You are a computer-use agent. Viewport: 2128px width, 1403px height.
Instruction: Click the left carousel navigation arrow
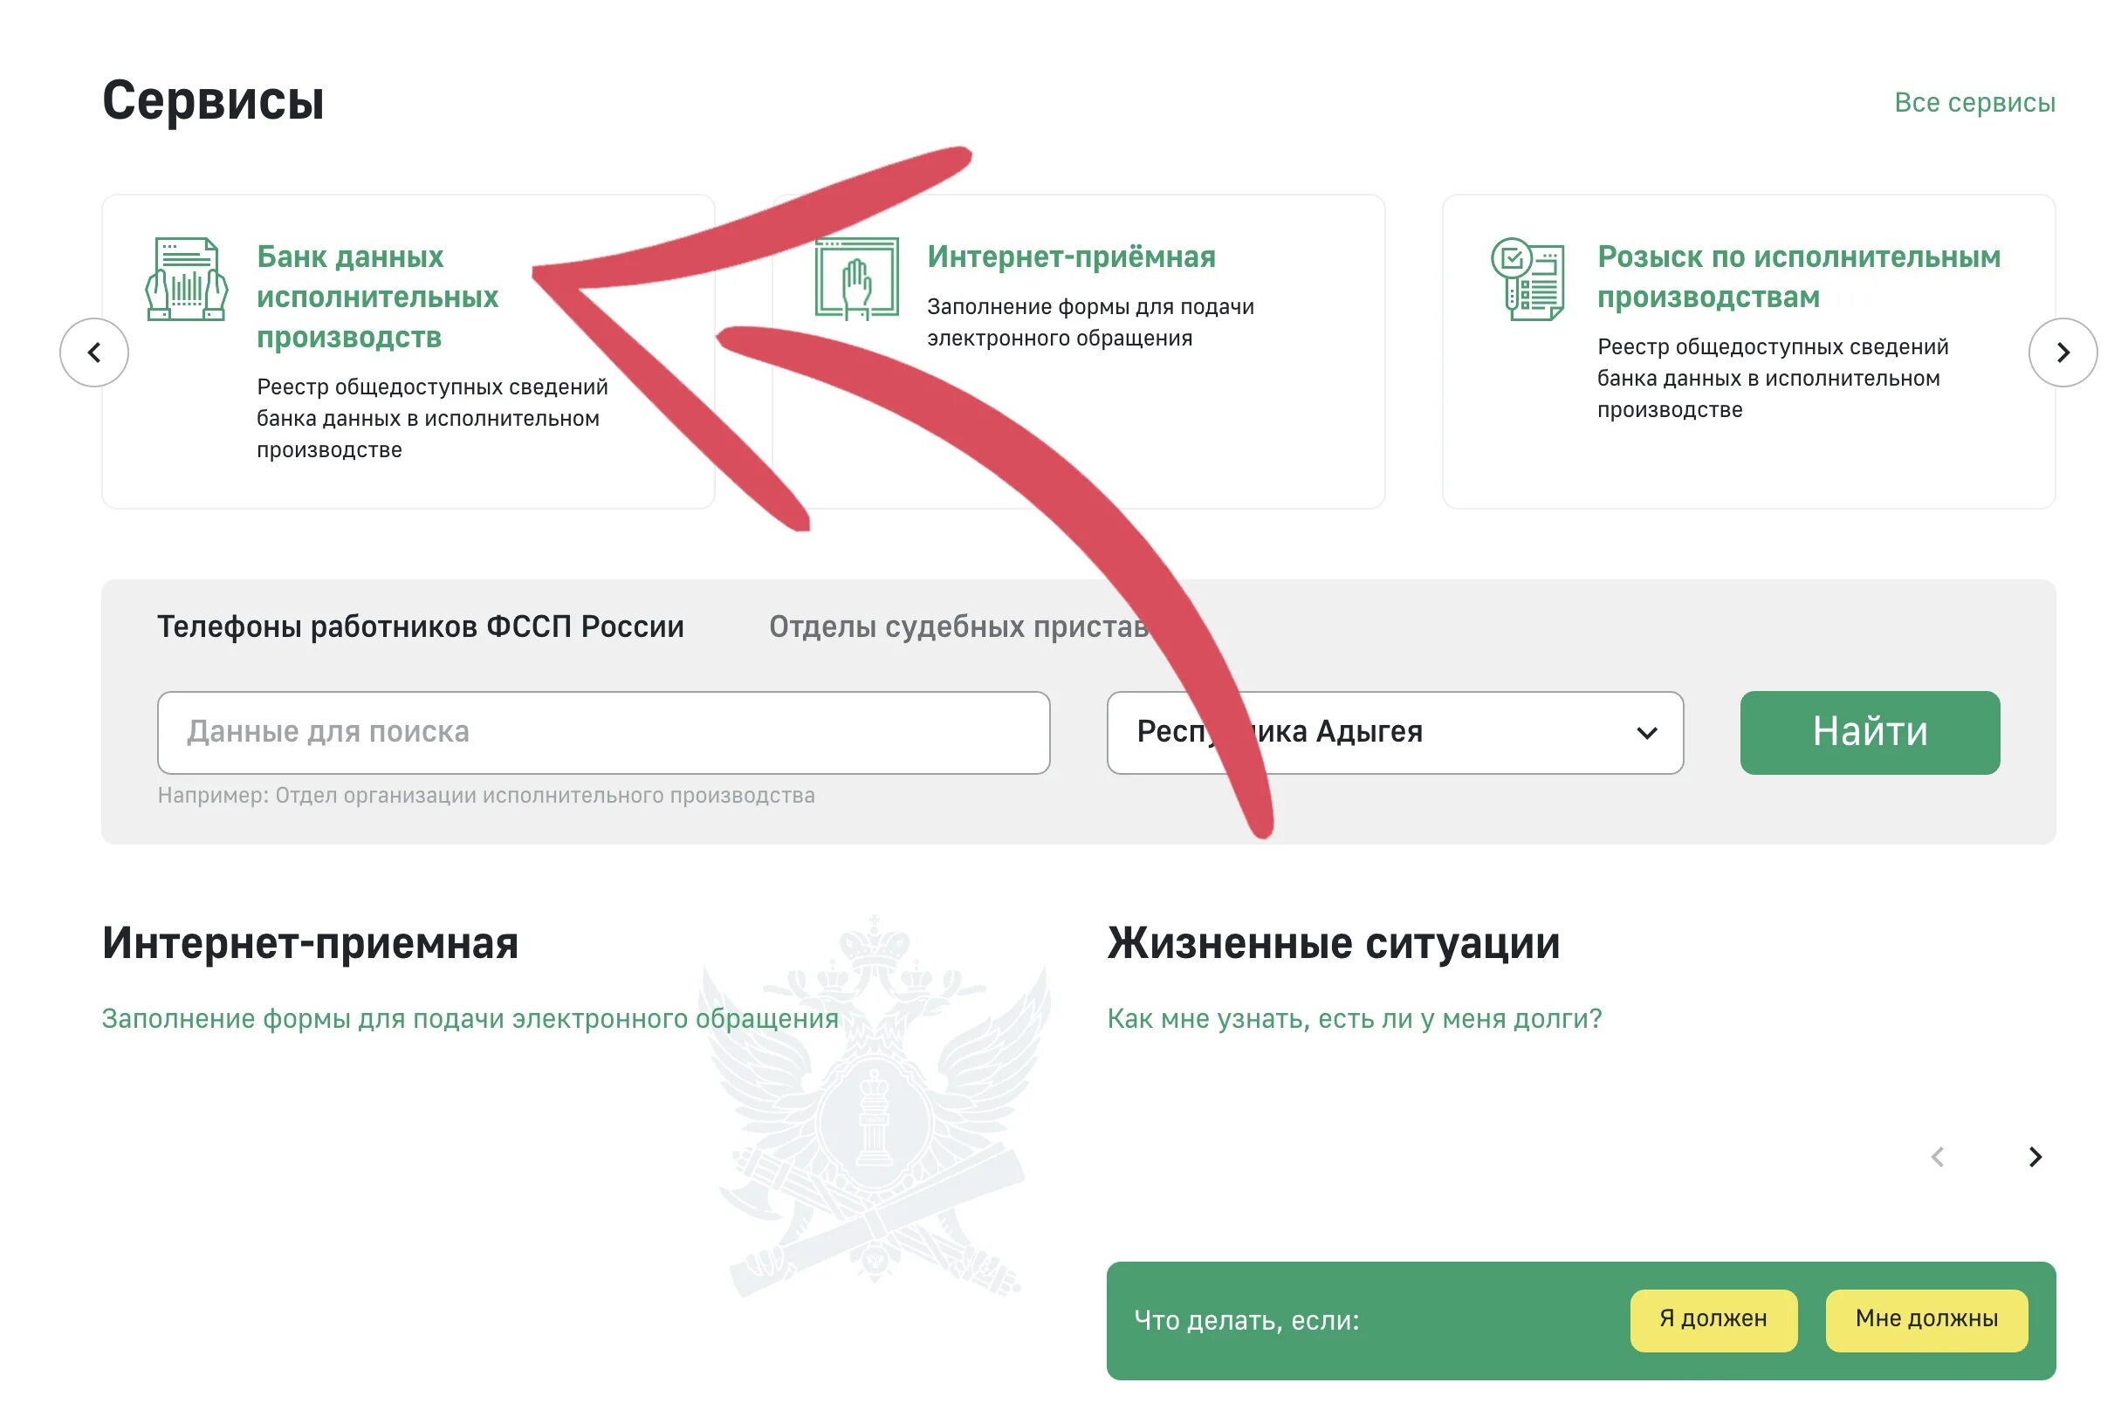click(x=94, y=352)
